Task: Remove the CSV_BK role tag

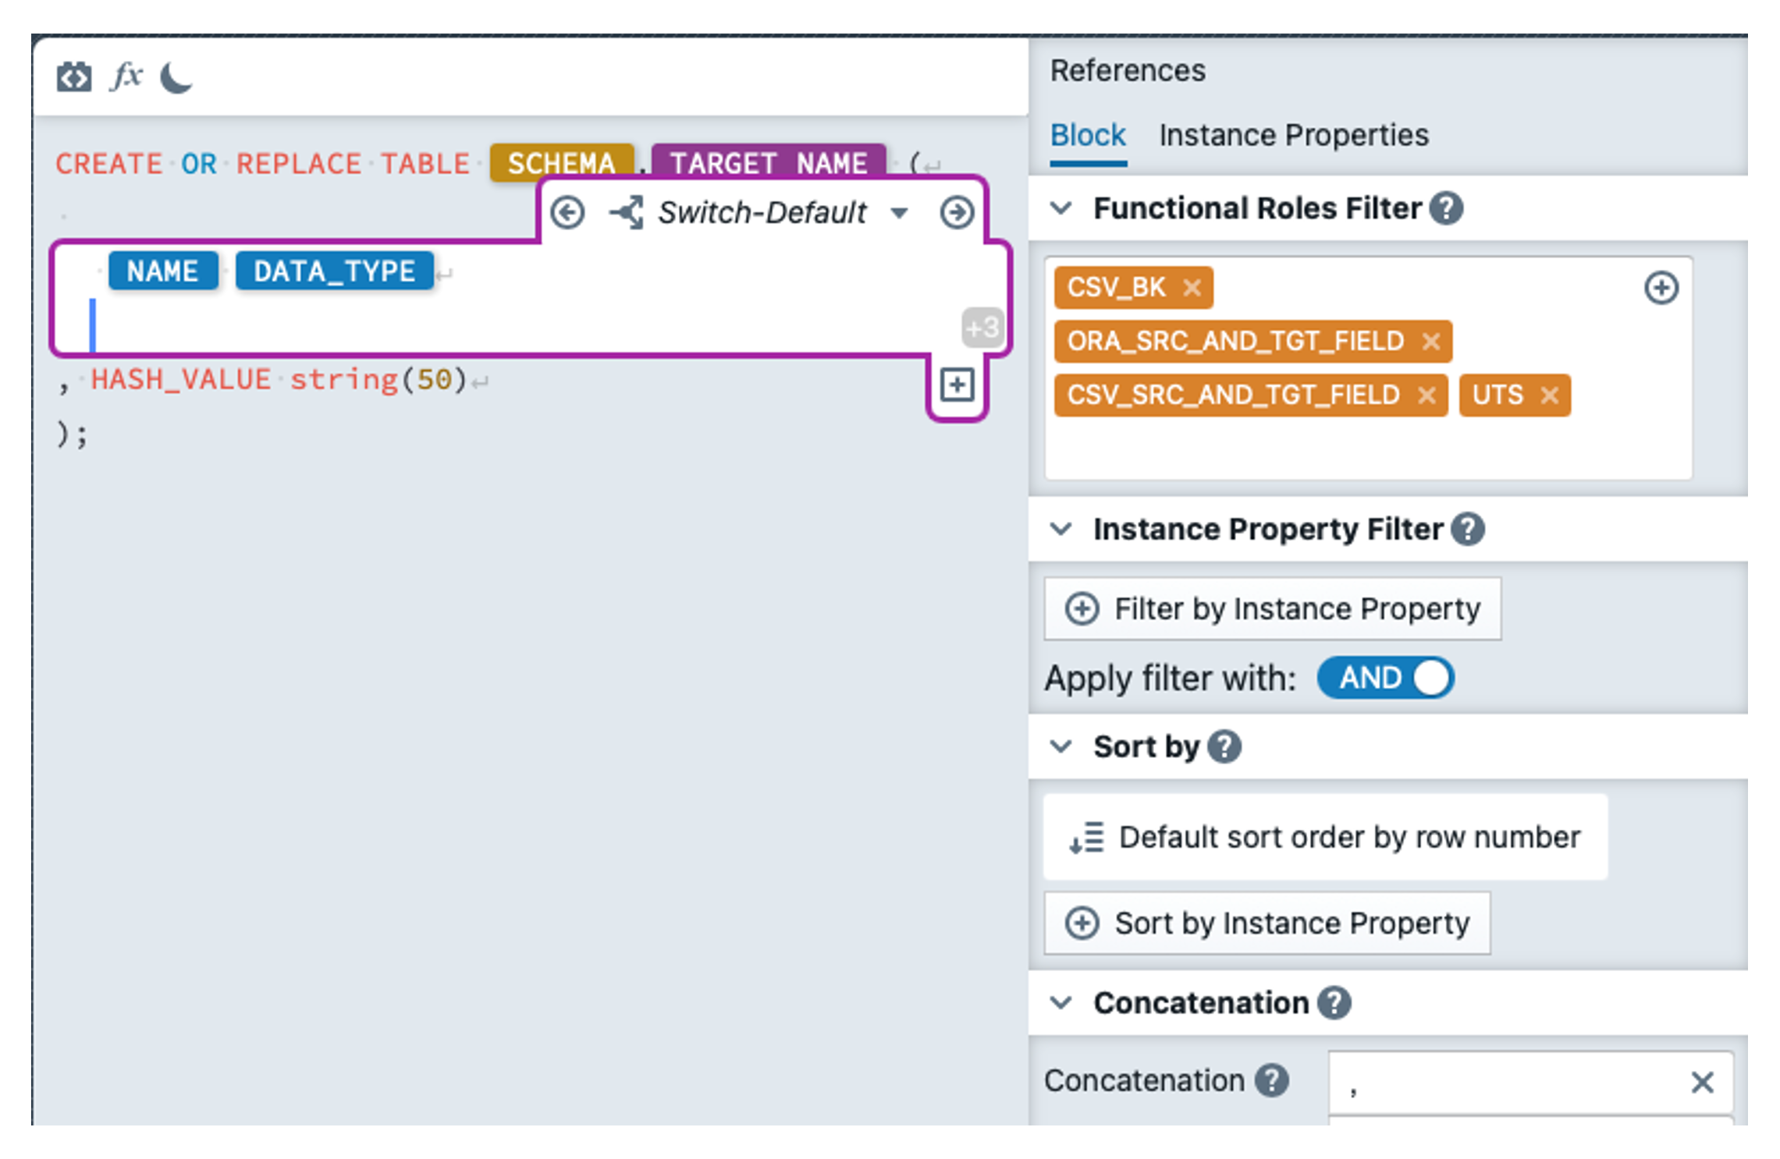Action: click(x=1192, y=288)
